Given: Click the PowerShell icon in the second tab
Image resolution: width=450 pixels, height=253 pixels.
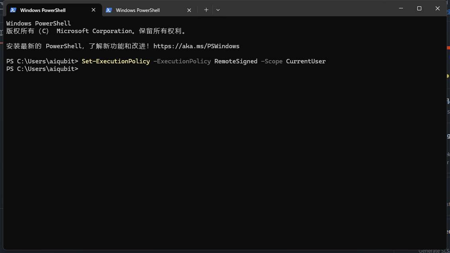Looking at the screenshot, I should coord(109,10).
